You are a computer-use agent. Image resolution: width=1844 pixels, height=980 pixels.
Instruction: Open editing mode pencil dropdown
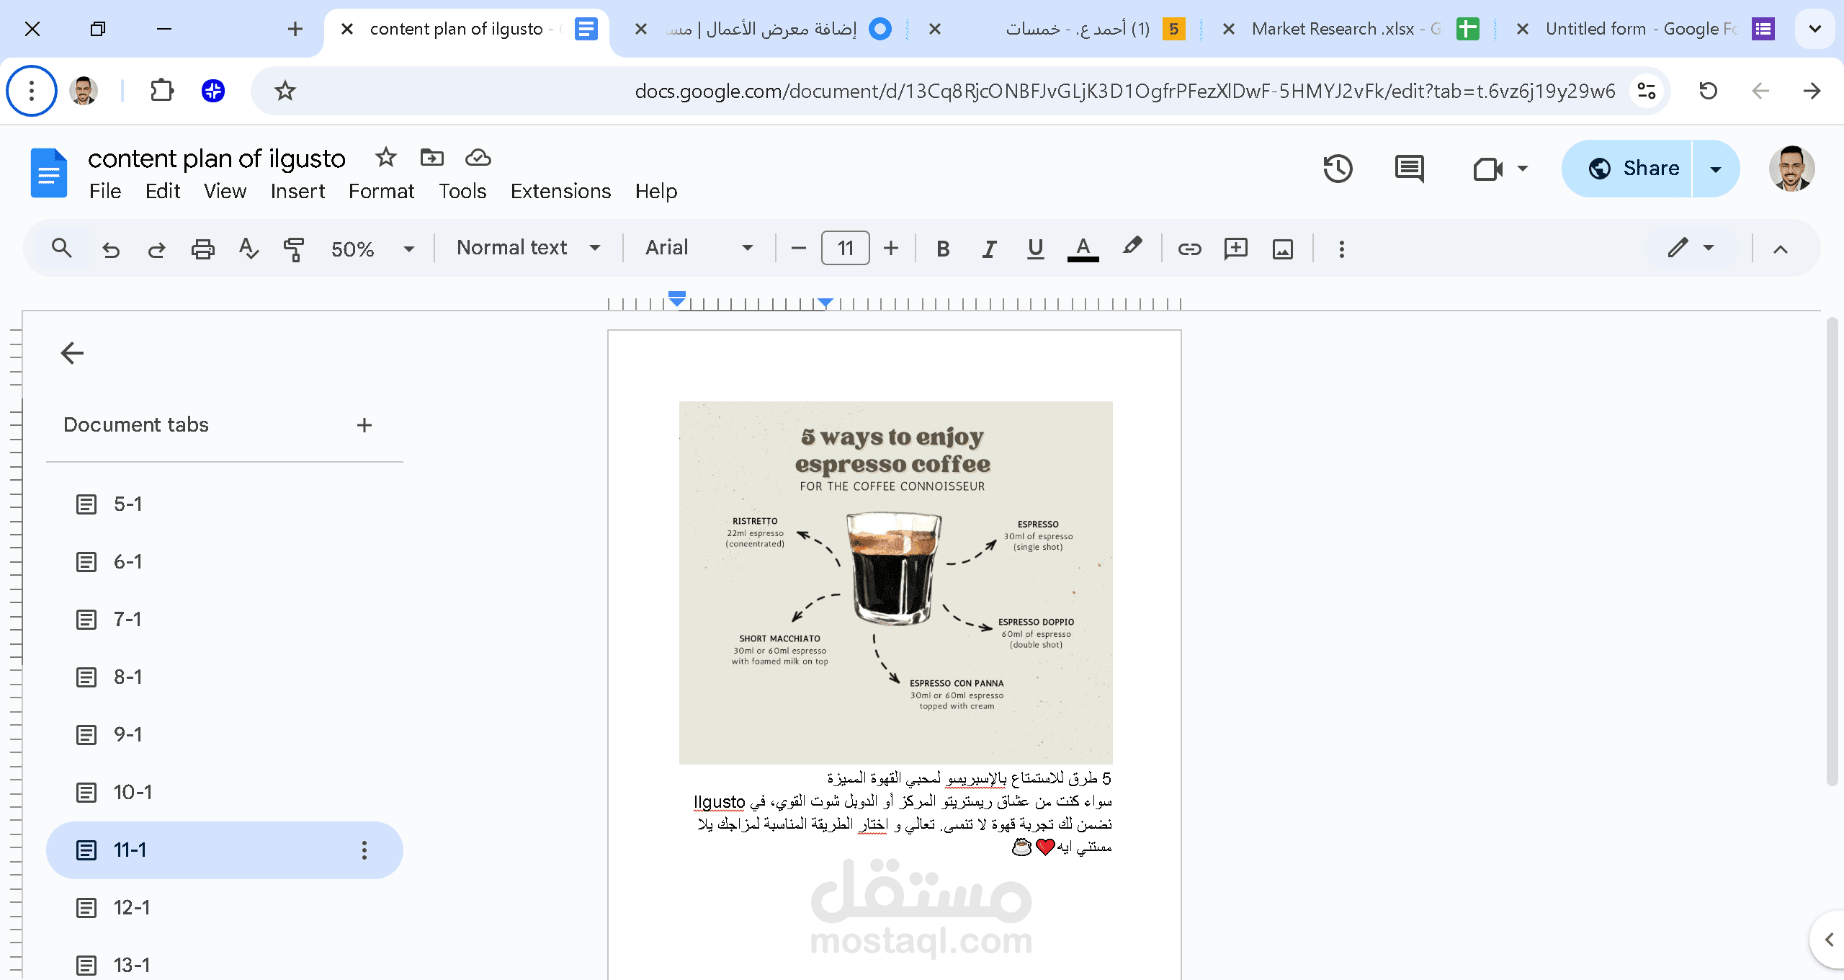1691,248
